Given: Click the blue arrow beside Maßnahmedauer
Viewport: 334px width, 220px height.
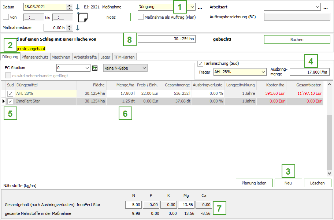Looking at the screenshot, I should click(77, 27).
